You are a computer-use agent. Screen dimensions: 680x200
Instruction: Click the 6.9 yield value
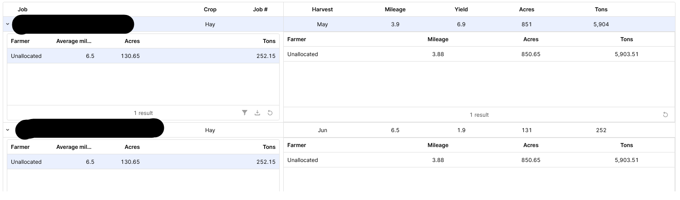click(461, 24)
